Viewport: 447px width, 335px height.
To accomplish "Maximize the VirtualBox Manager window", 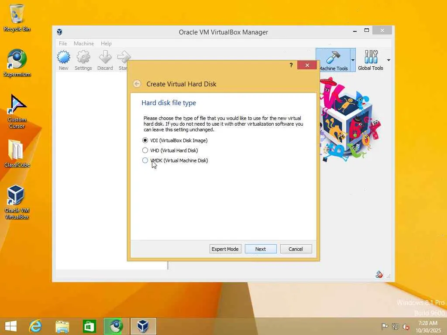I will coord(367,31).
